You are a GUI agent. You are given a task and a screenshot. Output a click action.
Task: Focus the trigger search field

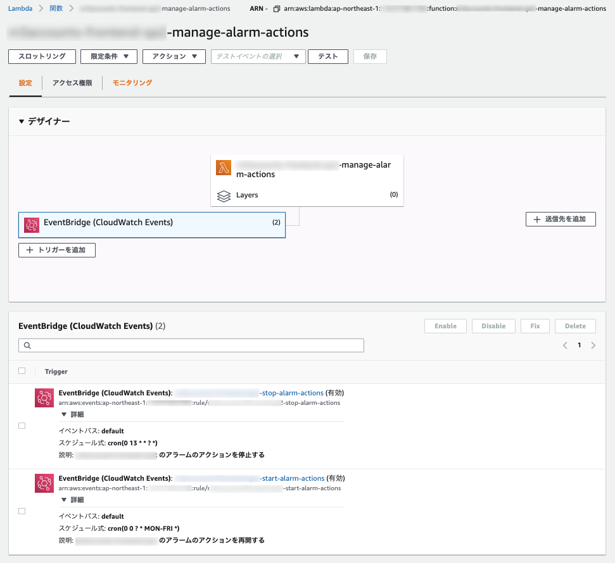[191, 345]
